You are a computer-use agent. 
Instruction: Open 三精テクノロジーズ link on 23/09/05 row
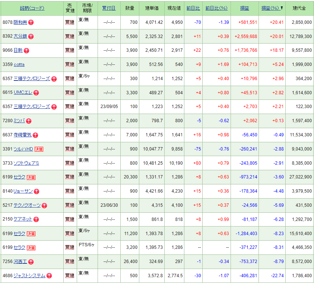coord(32,107)
